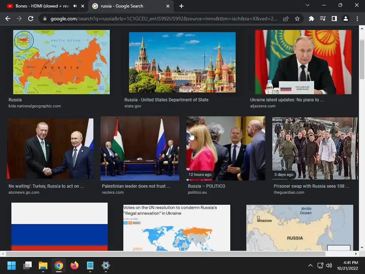Open the aljazeera Putin press image
The image size is (365, 274).
(x=303, y=62)
